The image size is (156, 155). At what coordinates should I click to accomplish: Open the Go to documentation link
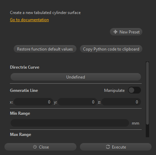pos(29,20)
